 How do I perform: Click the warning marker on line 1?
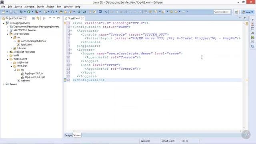[65, 23]
